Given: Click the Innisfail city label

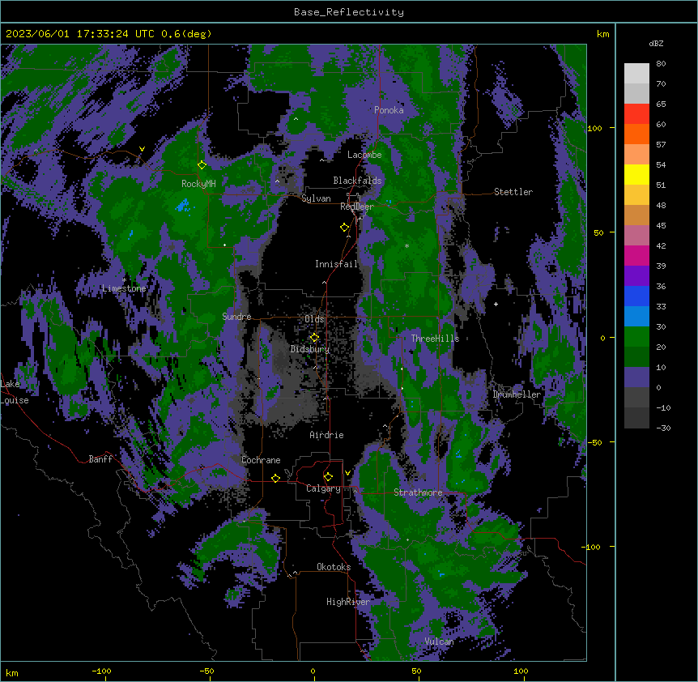Looking at the screenshot, I should [x=337, y=264].
